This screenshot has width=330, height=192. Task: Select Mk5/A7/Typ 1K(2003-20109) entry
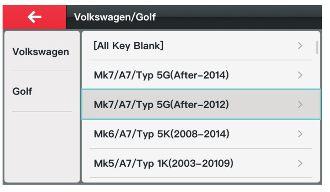[163, 163]
